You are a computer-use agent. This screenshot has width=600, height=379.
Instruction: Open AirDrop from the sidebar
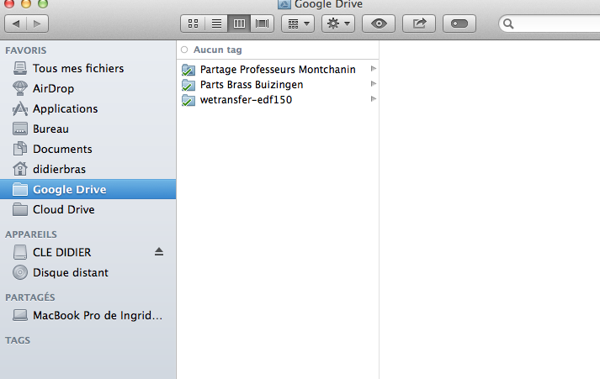point(88,88)
